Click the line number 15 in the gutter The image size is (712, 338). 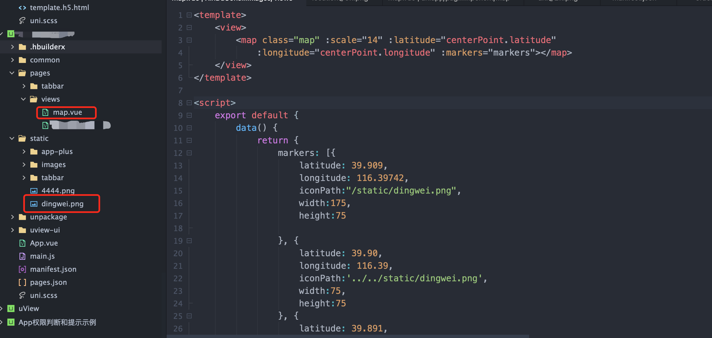[178, 191]
